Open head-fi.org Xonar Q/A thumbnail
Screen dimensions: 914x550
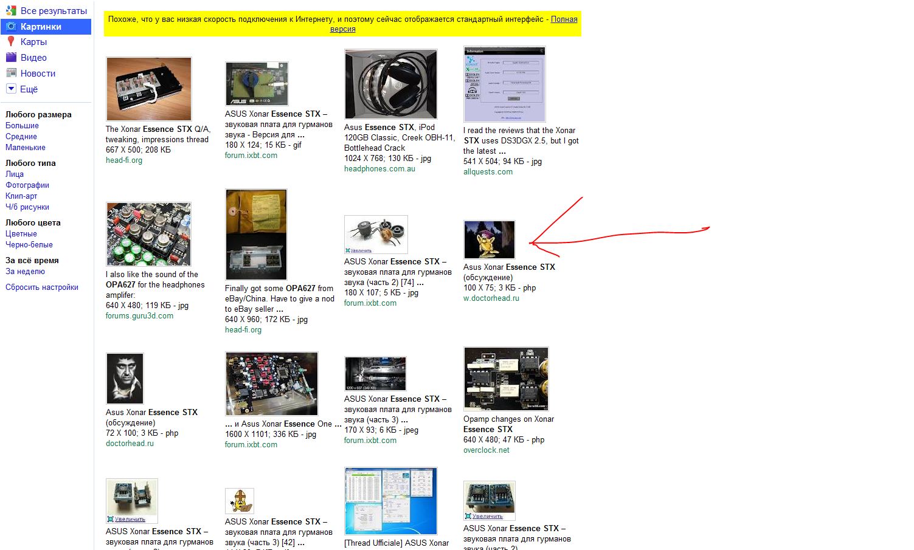[148, 89]
